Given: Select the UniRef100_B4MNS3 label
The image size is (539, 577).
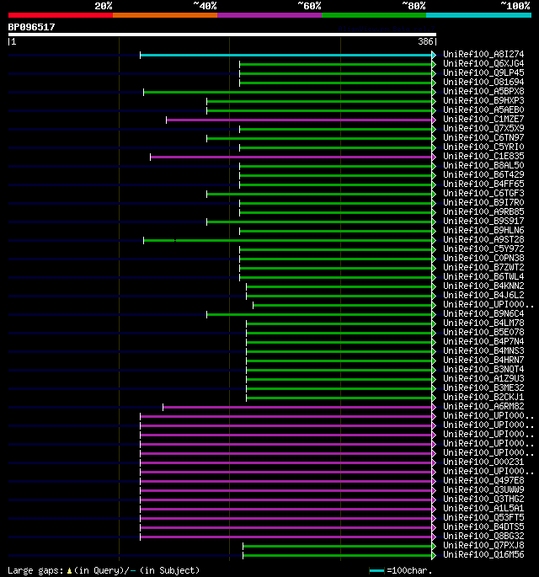Looking at the screenshot, I should point(483,350).
